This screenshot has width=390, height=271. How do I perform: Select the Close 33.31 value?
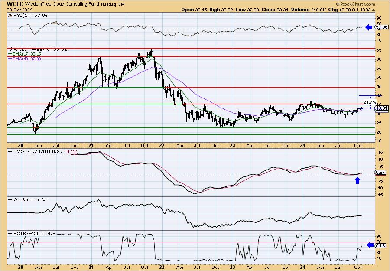point(275,10)
